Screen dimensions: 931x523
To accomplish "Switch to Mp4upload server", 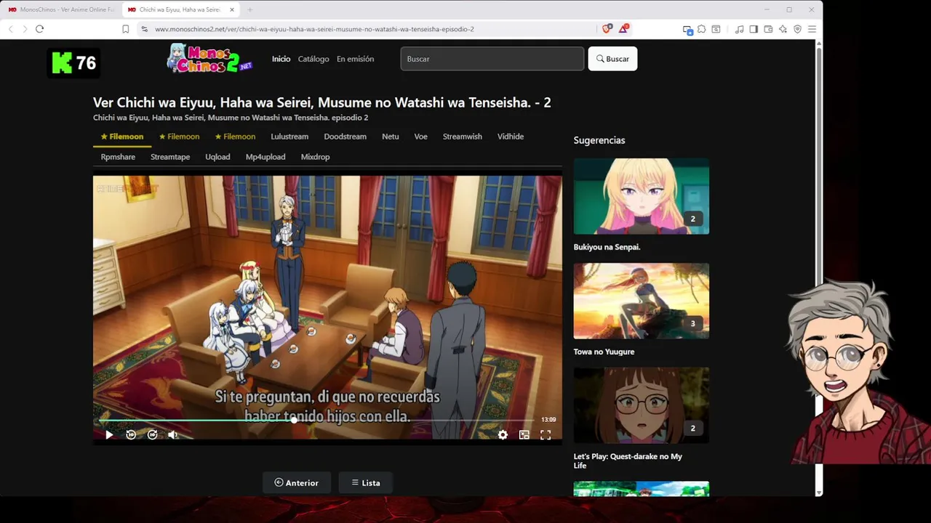I will [x=265, y=157].
